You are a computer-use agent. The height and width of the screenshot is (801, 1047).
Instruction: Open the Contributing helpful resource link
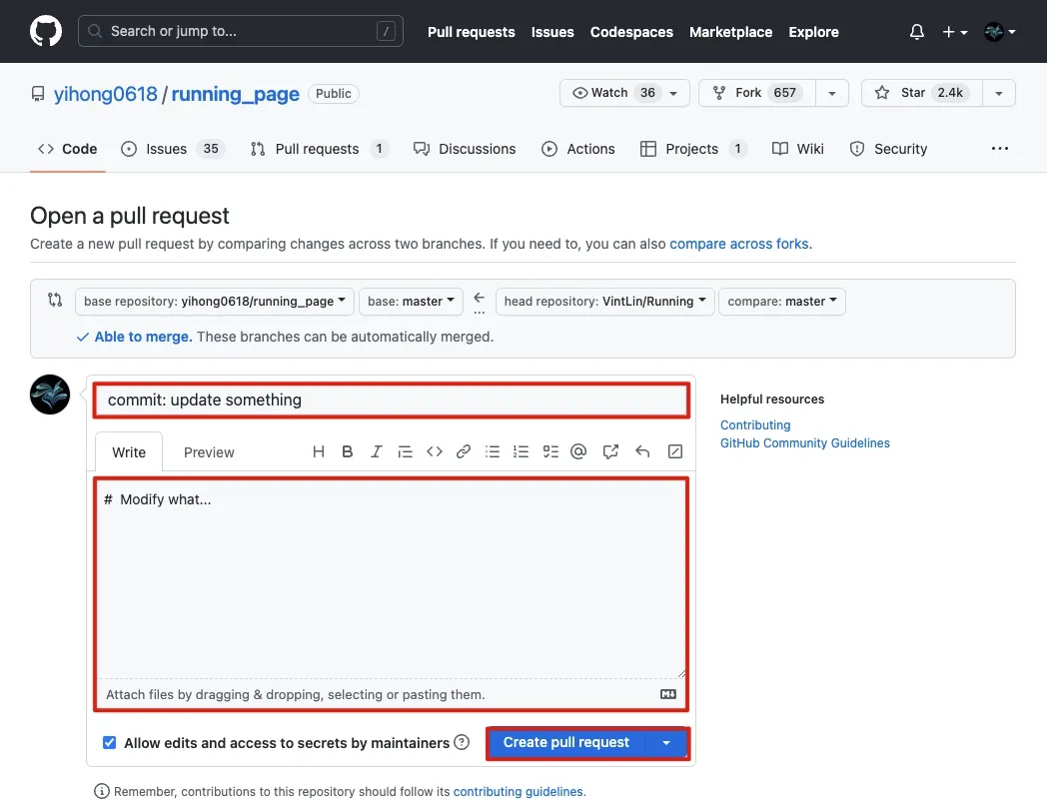[755, 425]
